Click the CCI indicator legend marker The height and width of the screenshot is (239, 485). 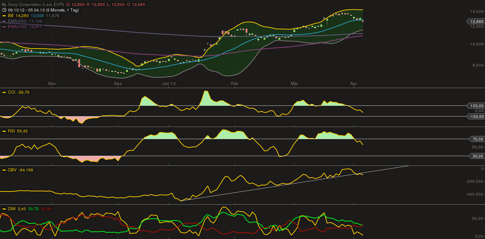pos(4,92)
